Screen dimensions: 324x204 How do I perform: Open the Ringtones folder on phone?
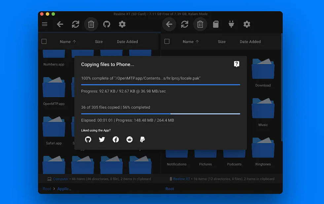pos(263,151)
